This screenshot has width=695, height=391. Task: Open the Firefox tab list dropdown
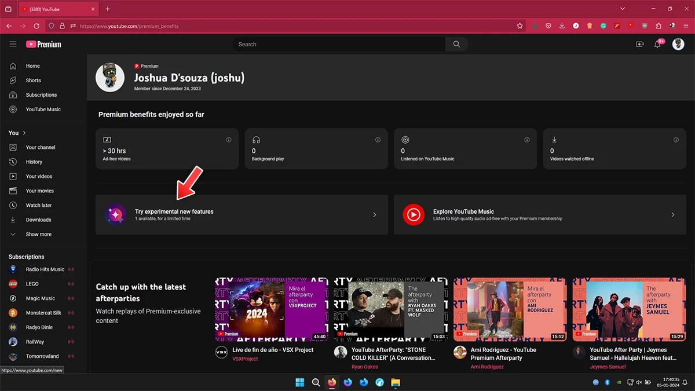coord(622,9)
